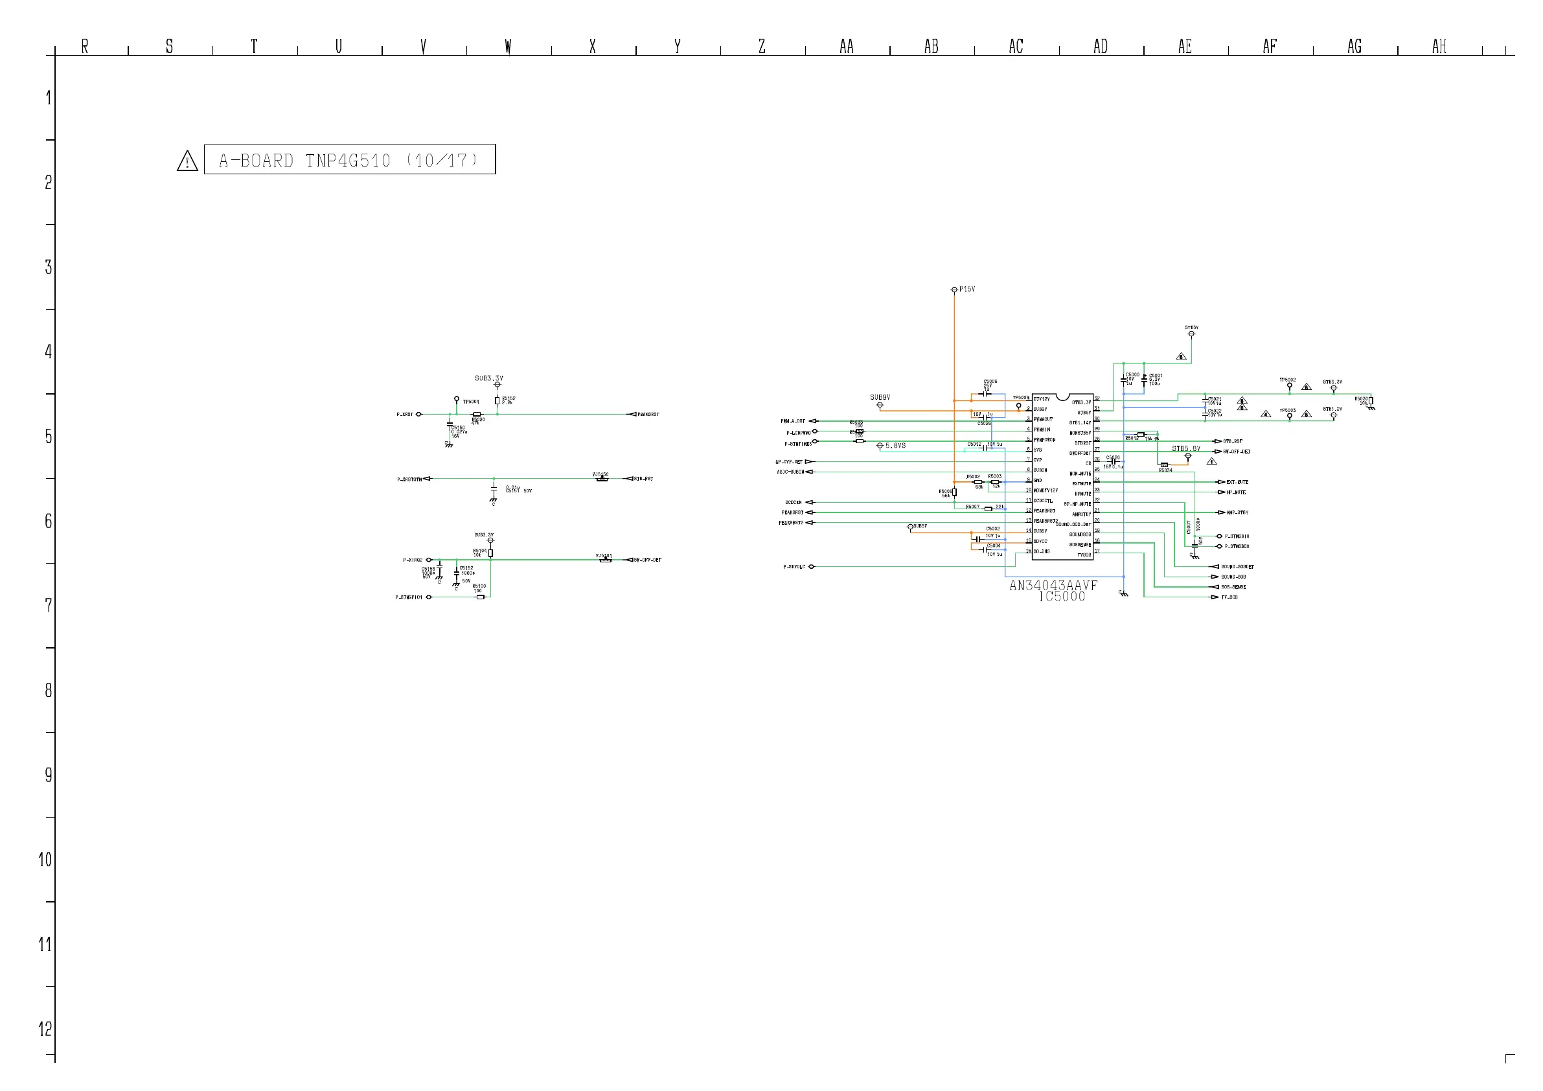Click the EXT-MUTE output arrow
This screenshot has height=1091, width=1543.
[1221, 482]
